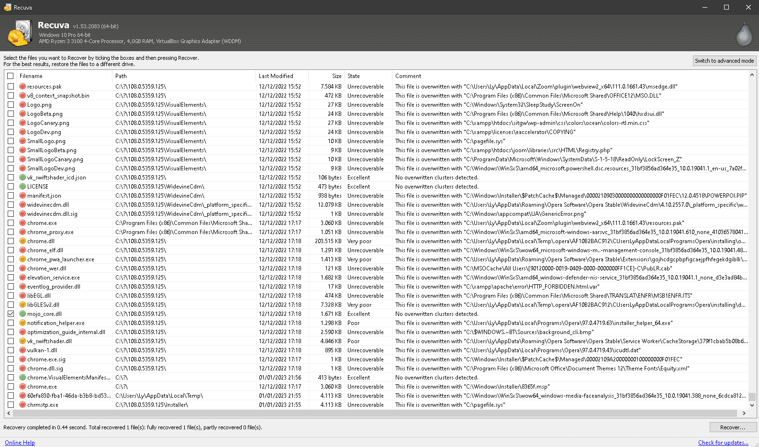This screenshot has width=759, height=447.
Task: Click the green icon for chrome.VisualElementsManifest
Action: click(22, 378)
